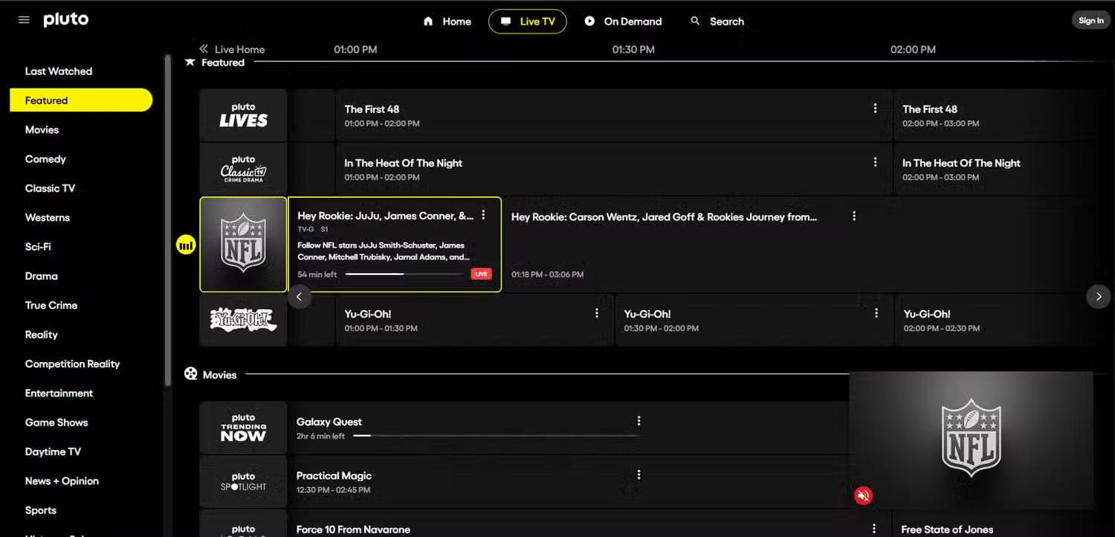The height and width of the screenshot is (537, 1115).
Task: Click the LIVE badge
Action: coord(481,274)
